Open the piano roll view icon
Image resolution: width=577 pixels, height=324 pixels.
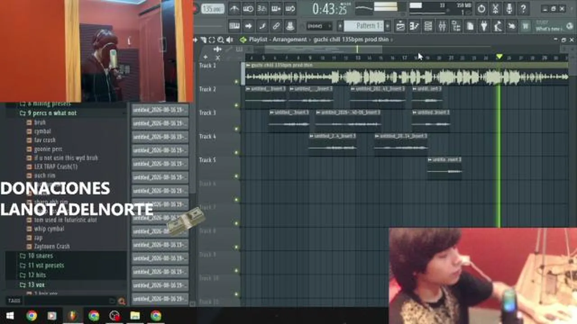[x=414, y=26]
